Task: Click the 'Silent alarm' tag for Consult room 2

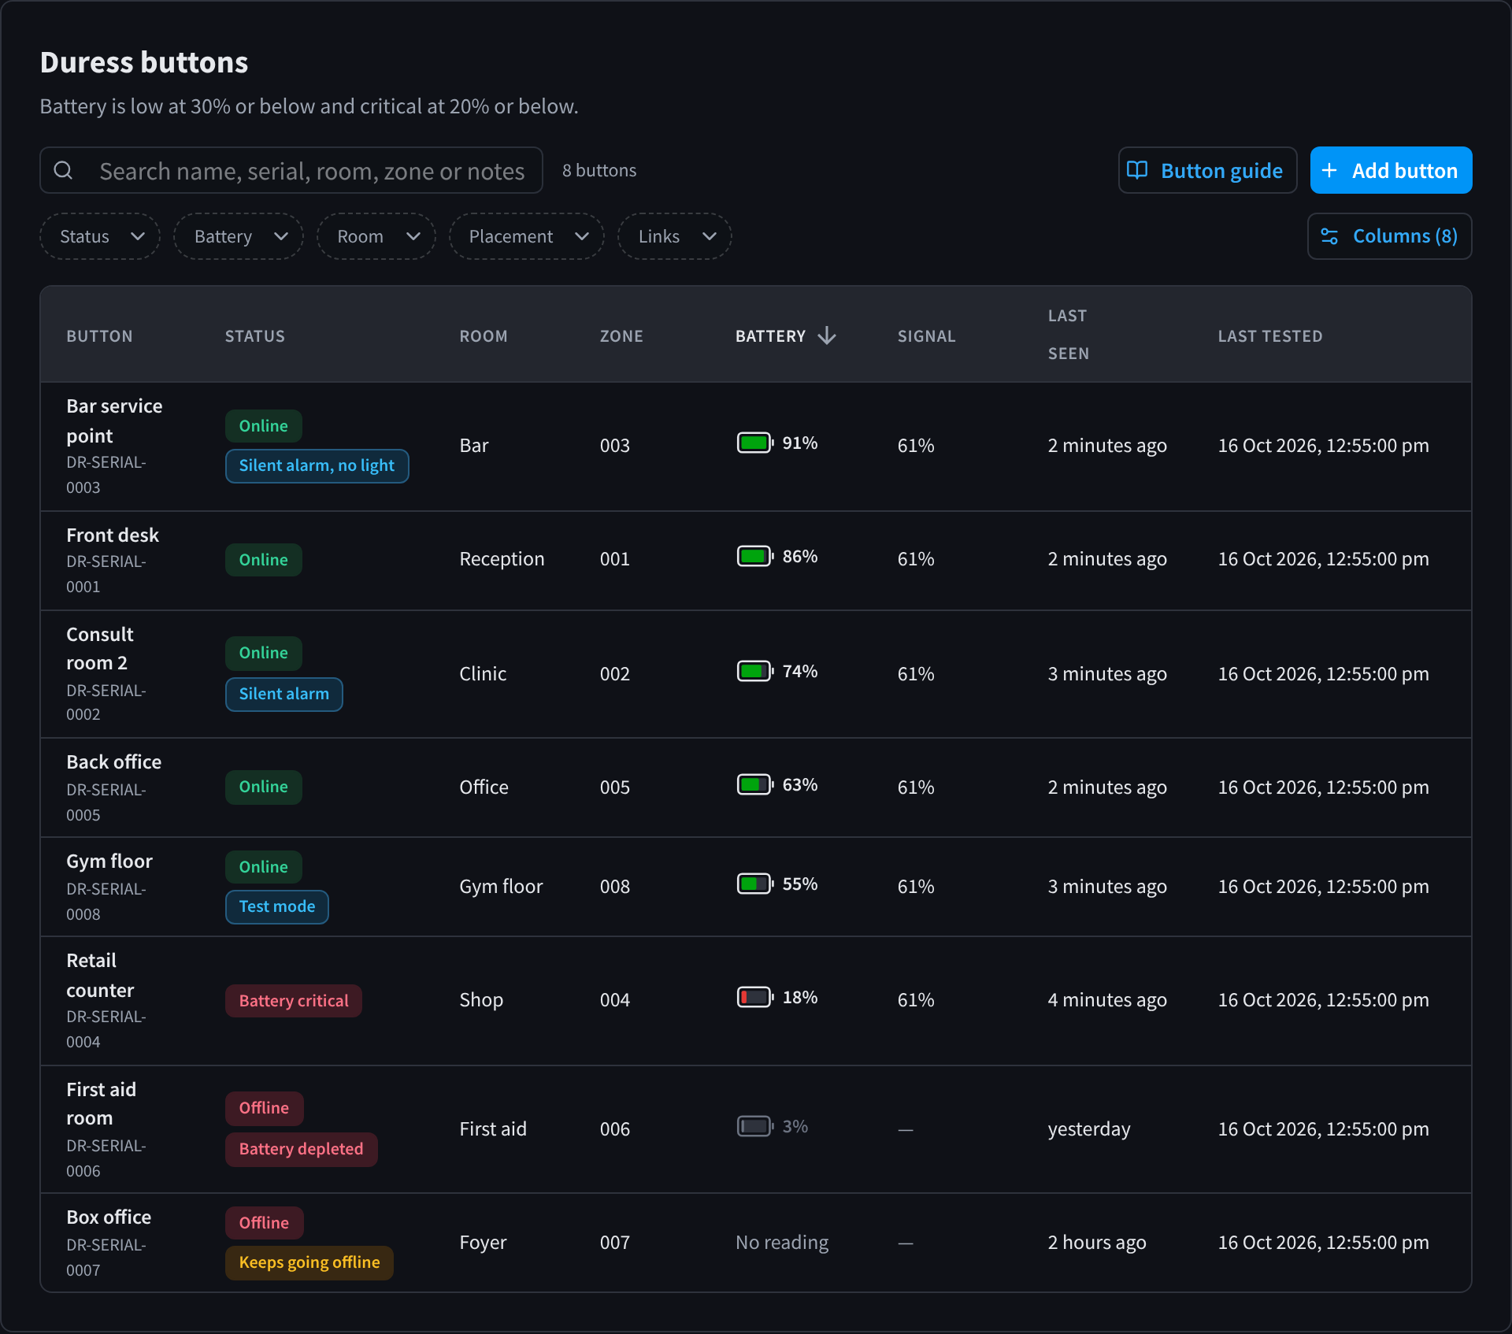Action: click(283, 694)
